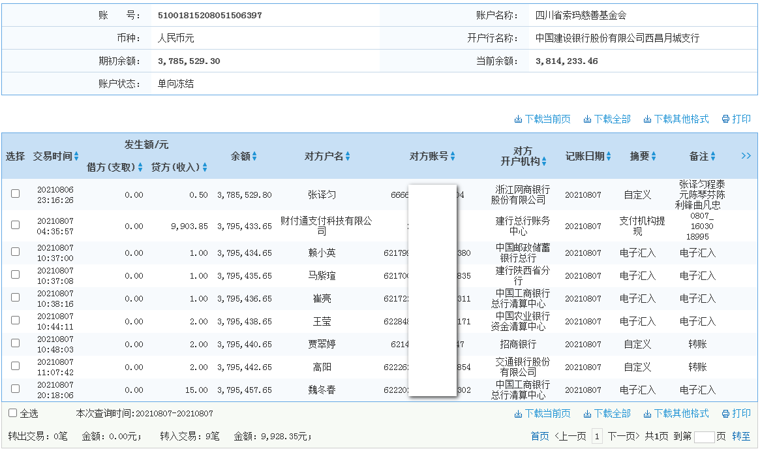Screen dimensions: 760x451
Task: Sort by 余额 column arrows
Action: pos(254,156)
